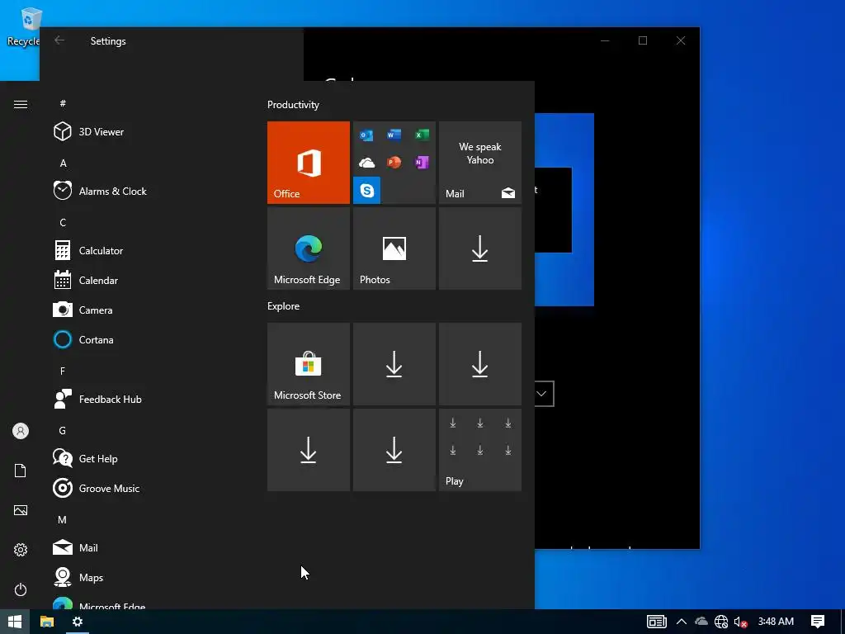Open the network tray icon
The width and height of the screenshot is (845, 634).
[721, 622]
